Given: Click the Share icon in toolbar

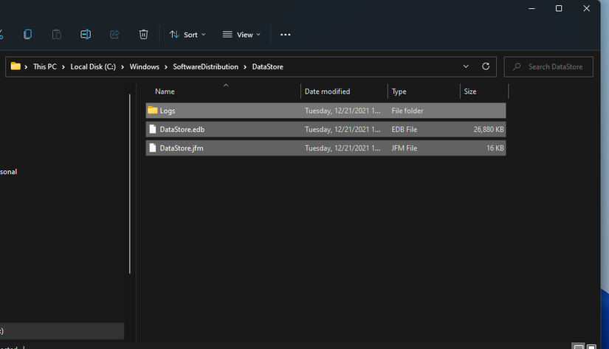Looking at the screenshot, I should pyautogui.click(x=114, y=34).
